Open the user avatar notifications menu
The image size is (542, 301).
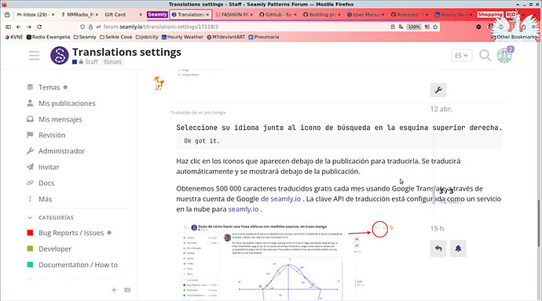tap(504, 55)
